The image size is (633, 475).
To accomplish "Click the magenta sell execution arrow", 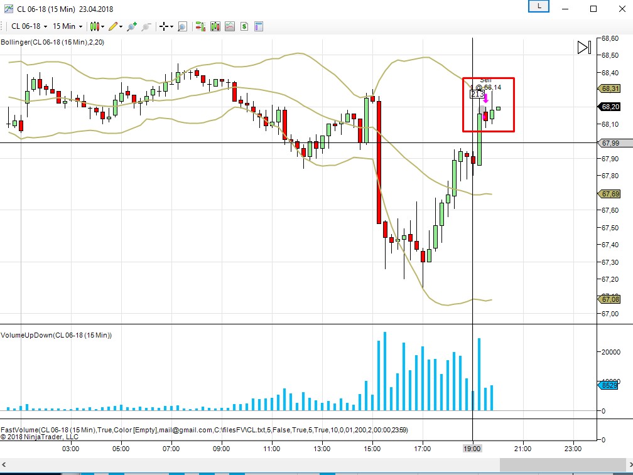I will (x=485, y=99).
